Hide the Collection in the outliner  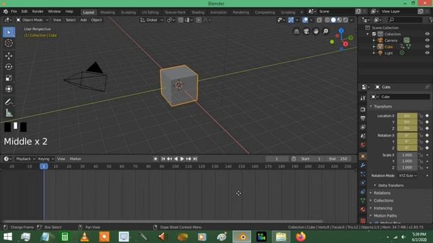pos(427,34)
